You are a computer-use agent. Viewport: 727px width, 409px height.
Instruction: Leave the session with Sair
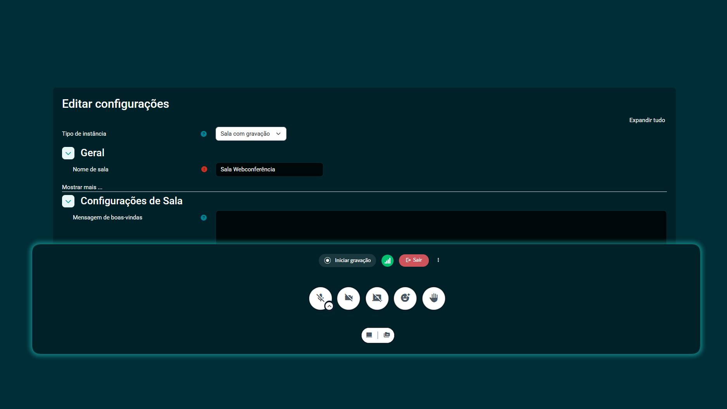pos(414,261)
